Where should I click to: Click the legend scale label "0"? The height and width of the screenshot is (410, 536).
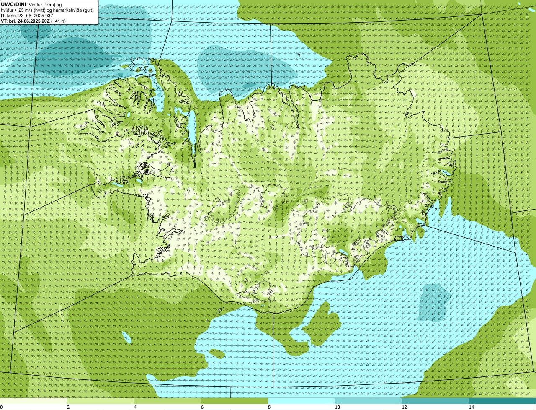pos(1,407)
